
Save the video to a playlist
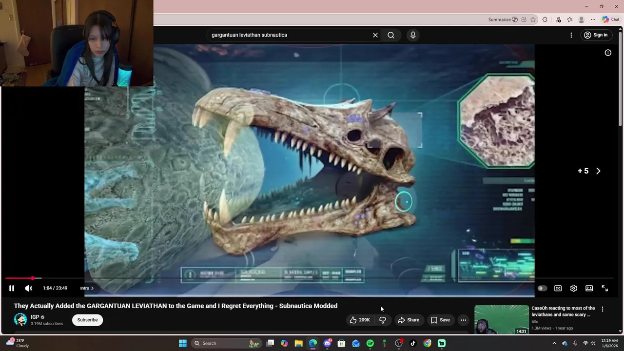click(440, 320)
